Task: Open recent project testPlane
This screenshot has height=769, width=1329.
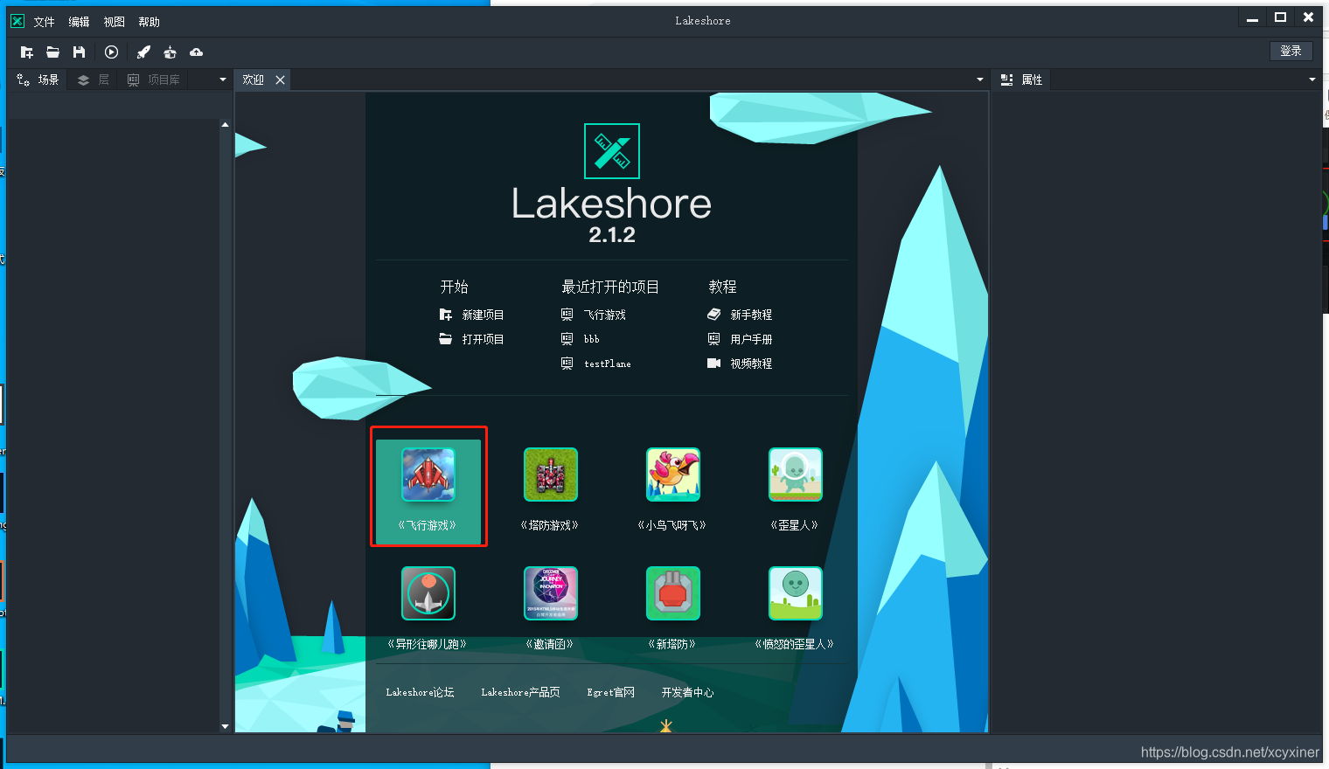Action: point(608,364)
